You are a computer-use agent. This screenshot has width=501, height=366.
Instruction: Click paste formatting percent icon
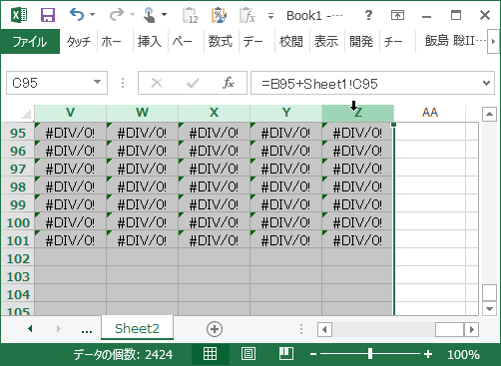pos(219,15)
